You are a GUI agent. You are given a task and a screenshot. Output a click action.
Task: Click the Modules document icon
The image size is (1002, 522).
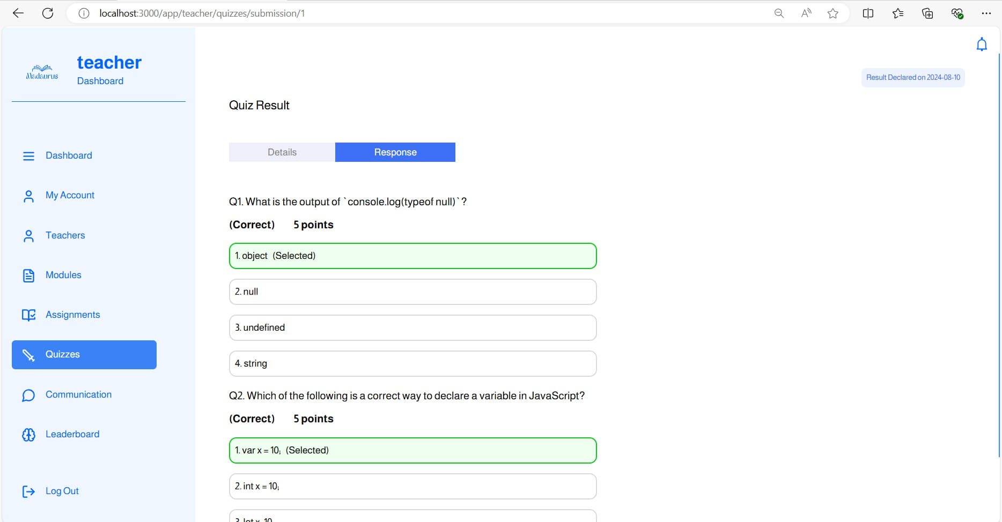tap(28, 275)
